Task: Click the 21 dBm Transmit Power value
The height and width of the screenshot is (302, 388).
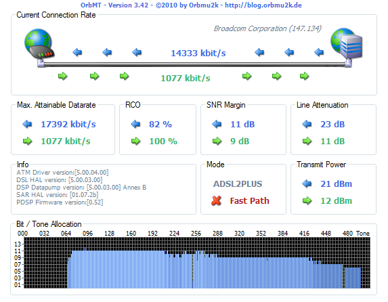Action: [337, 184]
